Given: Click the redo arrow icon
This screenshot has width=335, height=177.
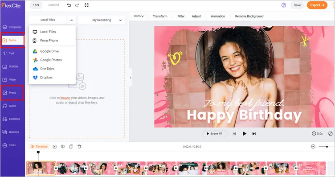Looking at the screenshot, I should coord(77,5).
